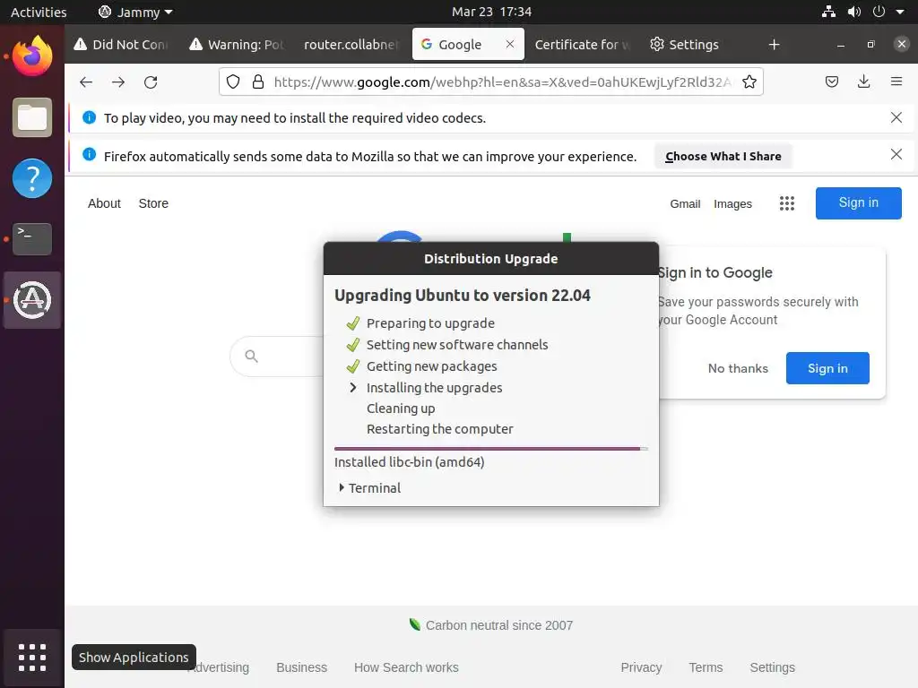Click Sign in in the Google popup
This screenshot has height=688, width=918.
[827, 368]
